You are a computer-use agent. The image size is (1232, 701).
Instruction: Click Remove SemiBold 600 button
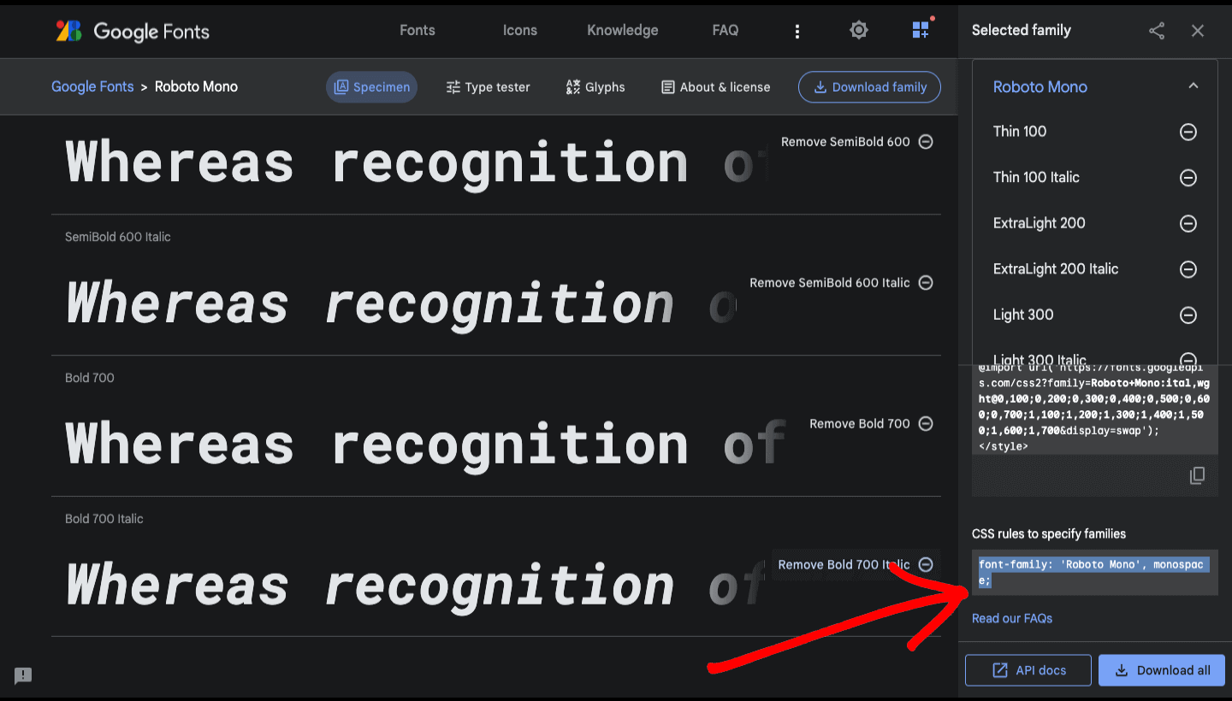(x=856, y=142)
